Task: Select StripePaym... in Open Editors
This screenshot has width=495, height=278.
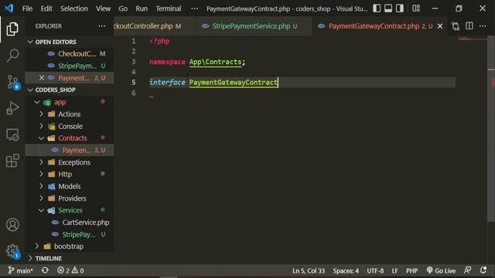Action: [70, 66]
